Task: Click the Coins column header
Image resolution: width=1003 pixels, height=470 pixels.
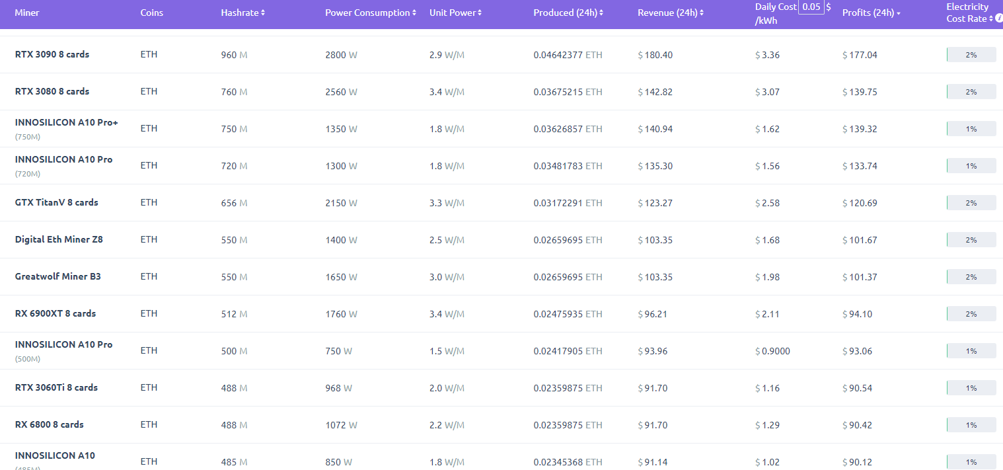Action: click(151, 13)
